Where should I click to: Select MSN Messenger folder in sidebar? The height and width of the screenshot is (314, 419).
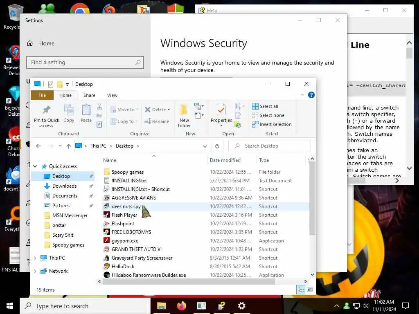pos(70,215)
